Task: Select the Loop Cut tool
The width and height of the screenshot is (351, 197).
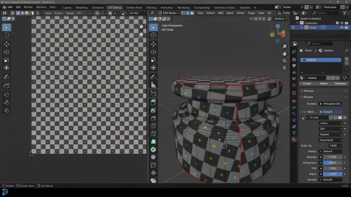Action: (154, 126)
